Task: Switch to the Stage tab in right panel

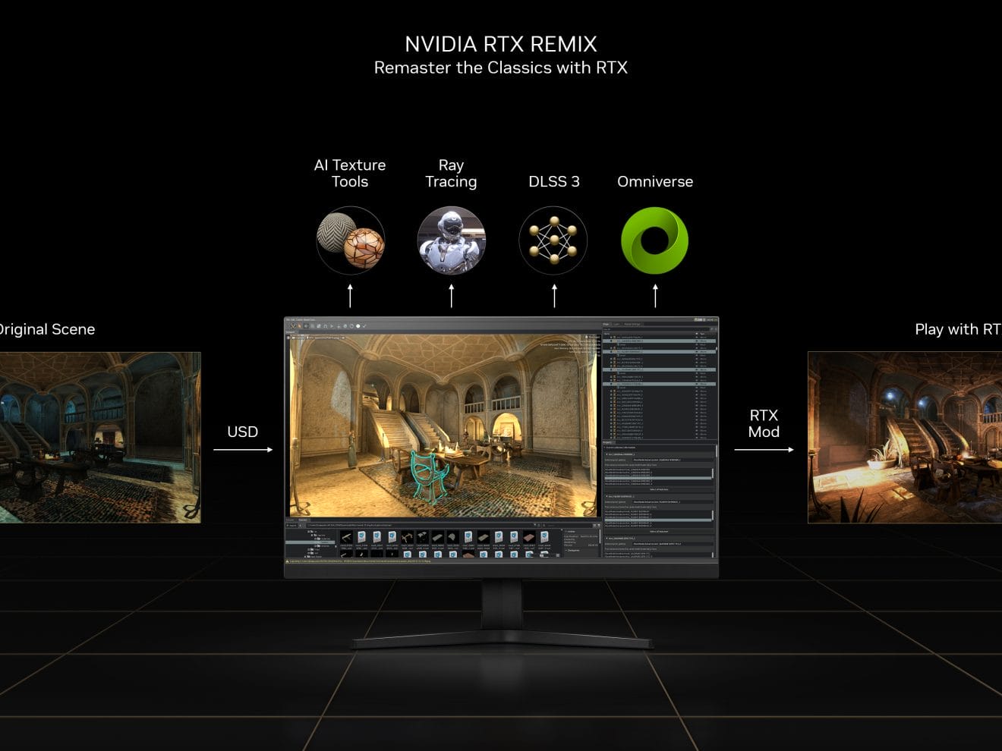Action: point(607,325)
